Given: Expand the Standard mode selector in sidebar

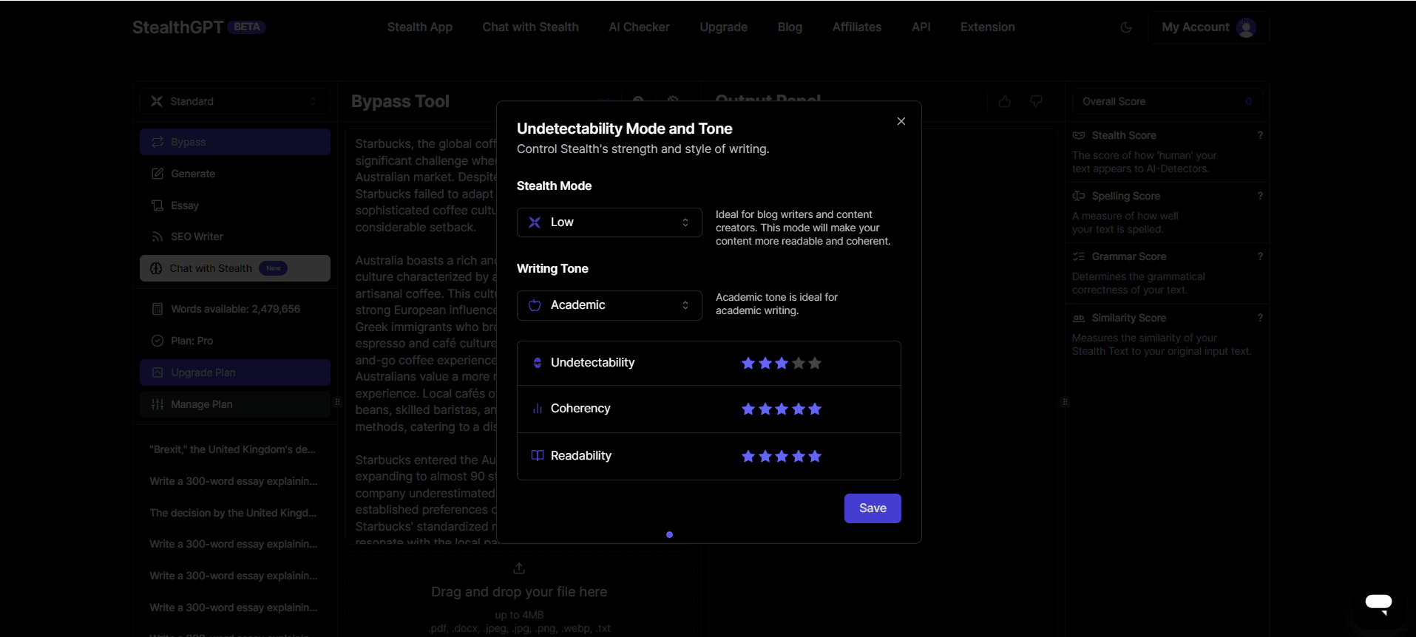Looking at the screenshot, I should [x=234, y=101].
